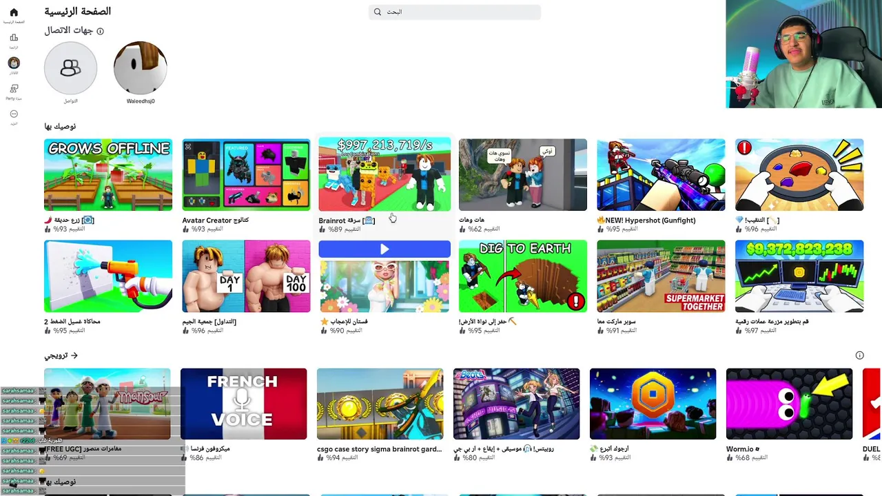Click the title 'سوبر ماركت معا'

616,322
